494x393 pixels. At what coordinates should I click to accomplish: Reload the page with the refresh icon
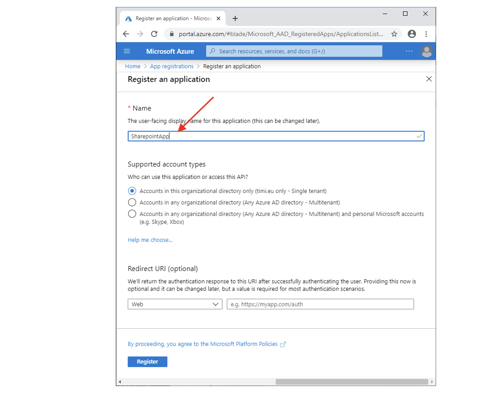[154, 34]
